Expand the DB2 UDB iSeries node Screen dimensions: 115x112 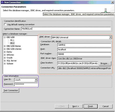pos(5,46)
